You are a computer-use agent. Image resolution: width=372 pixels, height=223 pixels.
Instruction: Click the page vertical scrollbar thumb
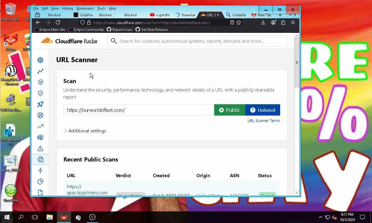pos(297,62)
